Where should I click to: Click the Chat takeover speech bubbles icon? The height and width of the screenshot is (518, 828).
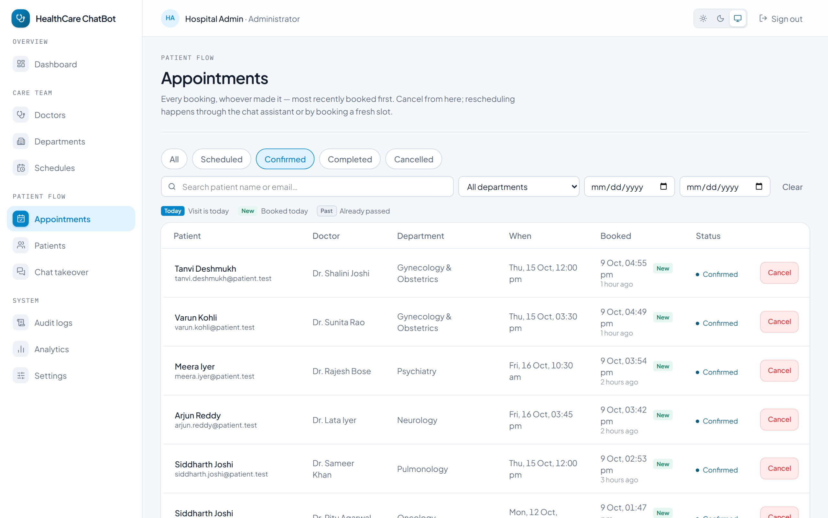point(21,272)
